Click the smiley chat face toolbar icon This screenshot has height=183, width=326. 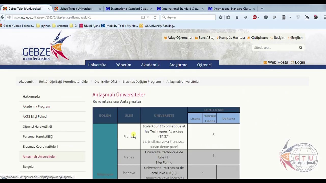pos(266,17)
